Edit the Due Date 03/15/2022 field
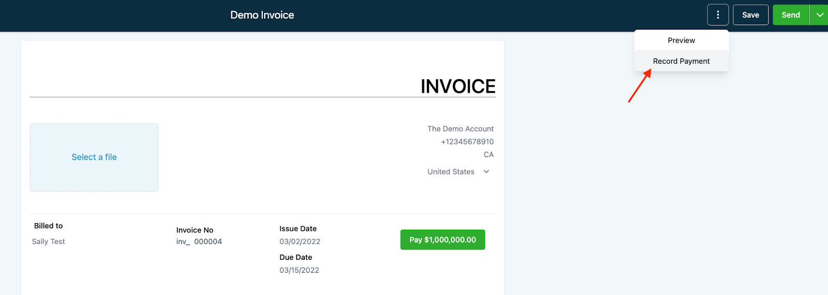 click(299, 270)
